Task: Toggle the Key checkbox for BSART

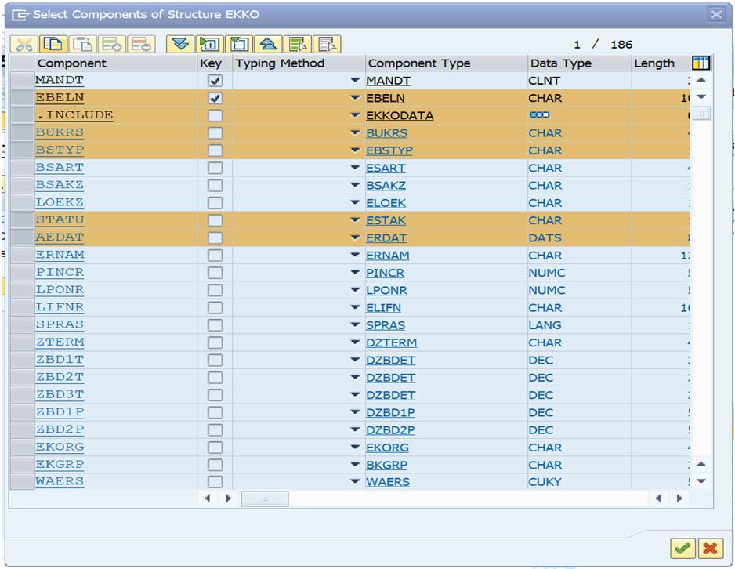Action: (215, 168)
